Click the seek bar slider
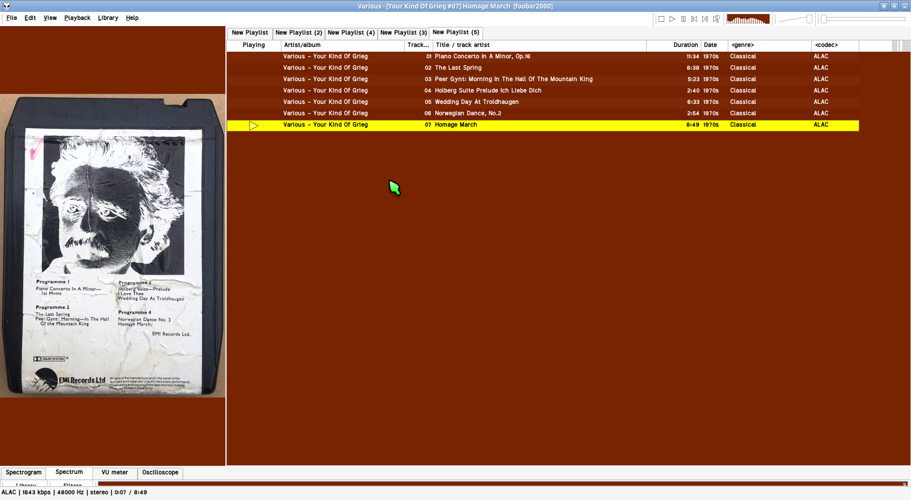 [x=863, y=19]
